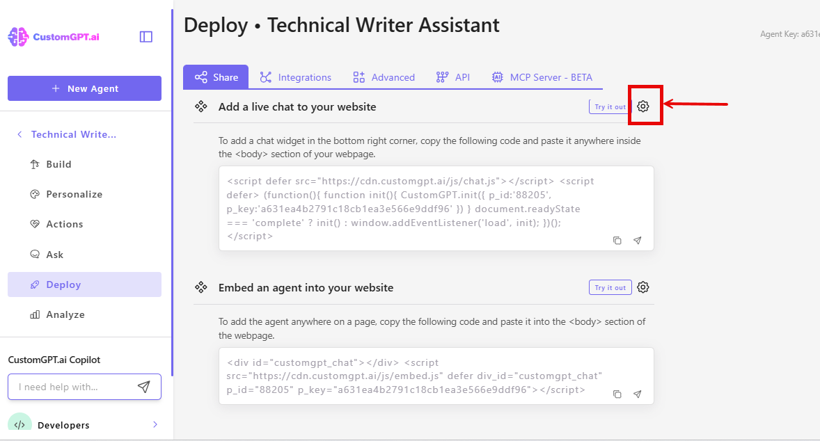This screenshot has width=820, height=441.
Task: Click the Agent Key text
Action: click(x=790, y=34)
